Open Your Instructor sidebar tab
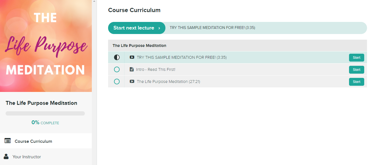 46,157
